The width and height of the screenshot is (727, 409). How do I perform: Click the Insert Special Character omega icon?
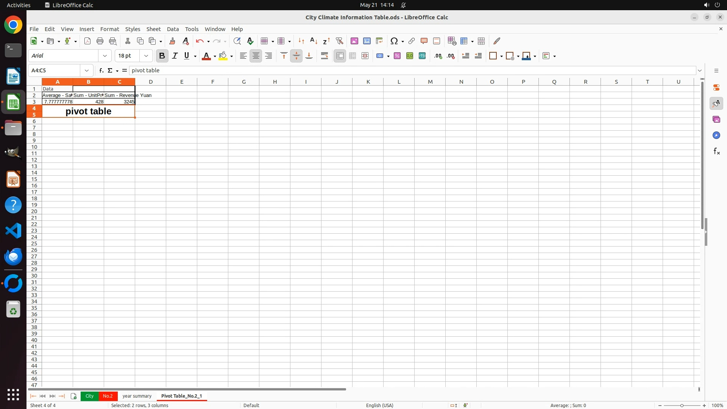(394, 41)
